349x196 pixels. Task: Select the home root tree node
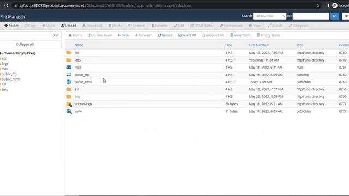click(18, 53)
